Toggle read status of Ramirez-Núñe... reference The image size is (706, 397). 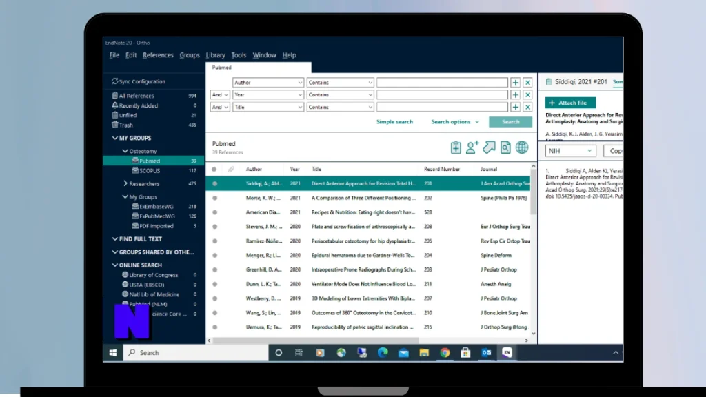[215, 241]
